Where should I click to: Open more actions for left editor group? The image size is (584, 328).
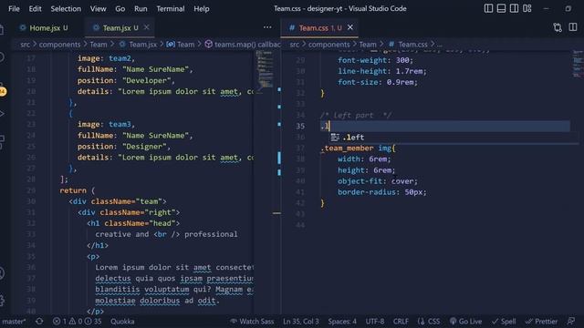[x=267, y=27]
